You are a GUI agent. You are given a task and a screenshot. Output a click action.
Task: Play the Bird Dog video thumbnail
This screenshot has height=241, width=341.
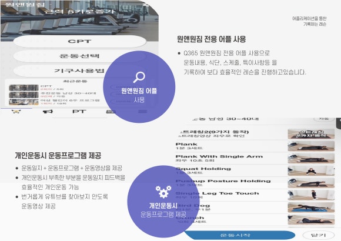311,207
